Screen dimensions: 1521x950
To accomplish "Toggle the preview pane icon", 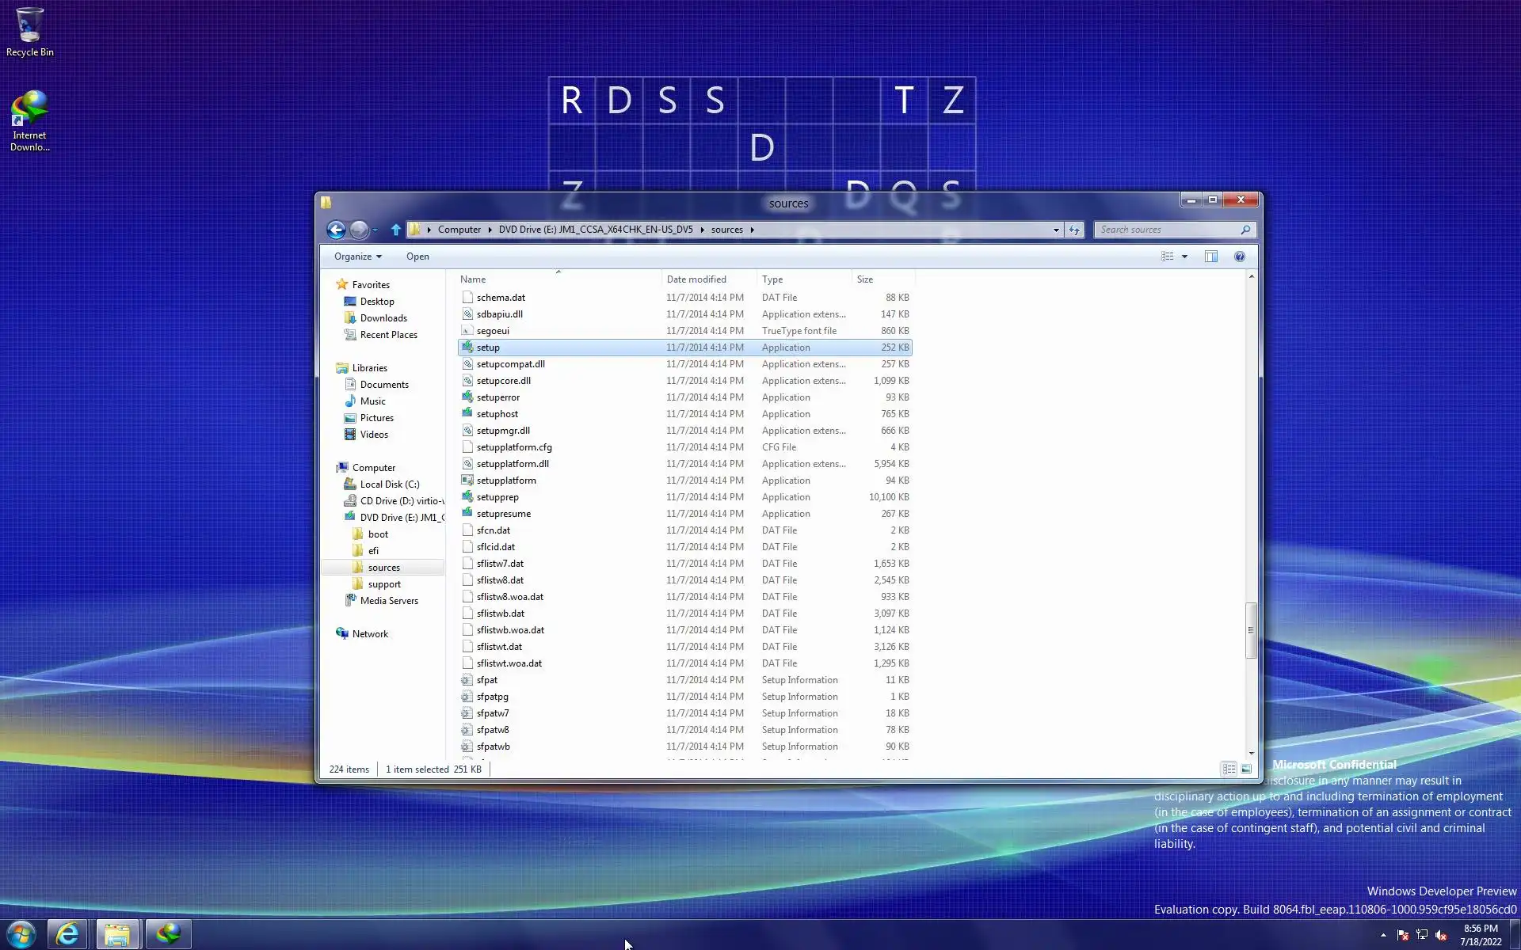I will [1211, 256].
